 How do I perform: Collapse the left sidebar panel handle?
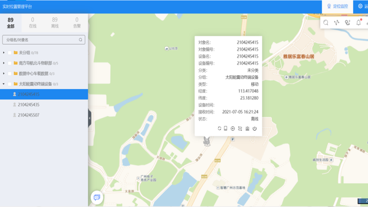pyautogui.click(x=89, y=118)
